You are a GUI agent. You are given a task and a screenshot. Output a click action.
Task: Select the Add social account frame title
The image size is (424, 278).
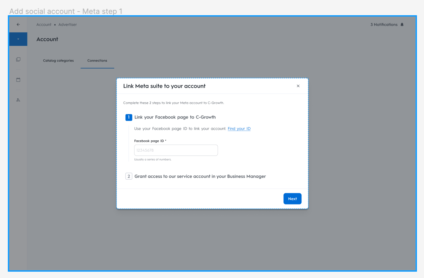66,11
